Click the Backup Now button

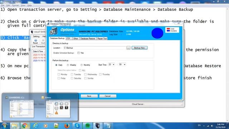(140, 48)
